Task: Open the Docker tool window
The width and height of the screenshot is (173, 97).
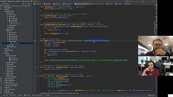Action: 20,95
